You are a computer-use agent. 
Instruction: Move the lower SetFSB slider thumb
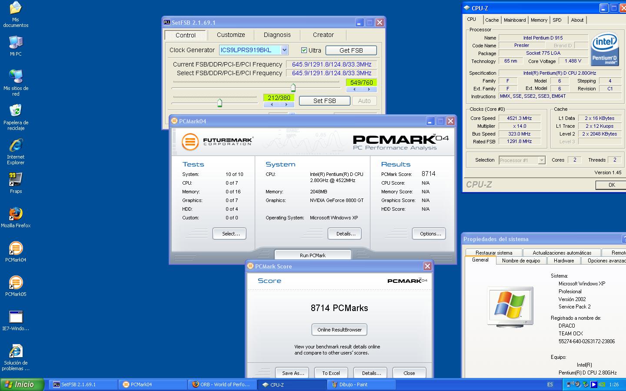(x=220, y=103)
